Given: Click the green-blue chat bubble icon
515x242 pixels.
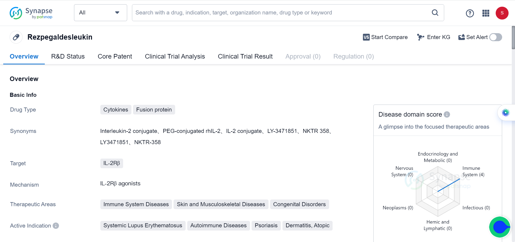Looking at the screenshot, I should coord(499,227).
